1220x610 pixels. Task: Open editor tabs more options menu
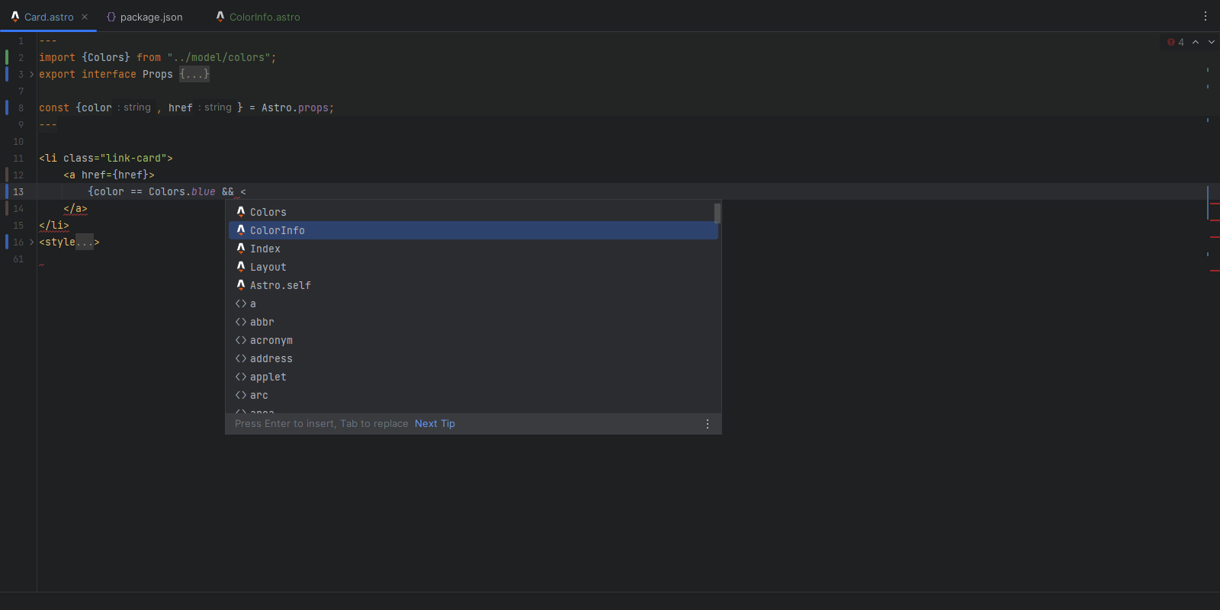click(1206, 16)
